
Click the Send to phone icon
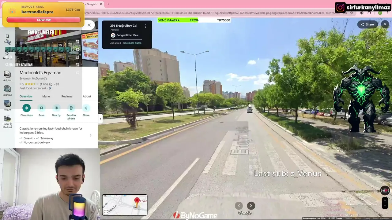click(71, 108)
